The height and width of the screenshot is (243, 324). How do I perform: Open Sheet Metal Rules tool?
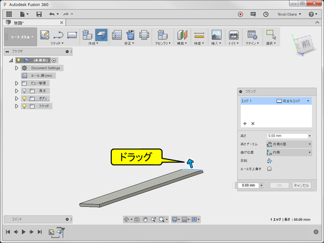click(117, 35)
